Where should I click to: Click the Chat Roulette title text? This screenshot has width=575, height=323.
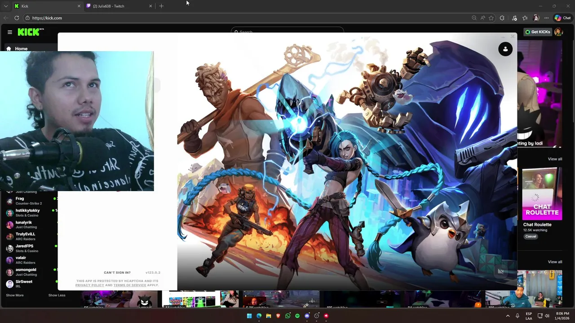[x=537, y=224]
